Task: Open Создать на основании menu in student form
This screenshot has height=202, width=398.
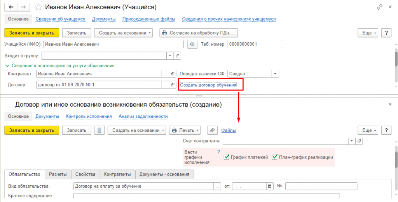Action: [124, 33]
